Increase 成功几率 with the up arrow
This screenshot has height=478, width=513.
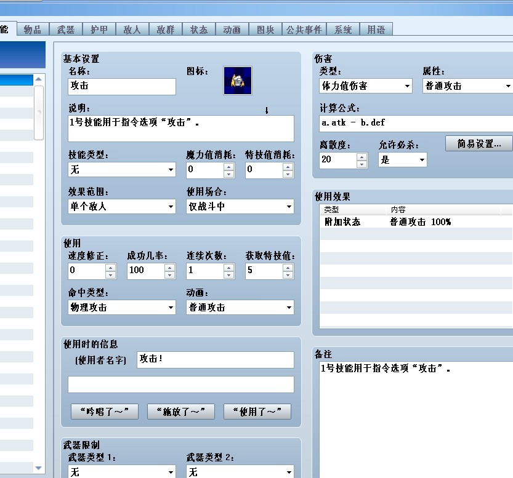click(169, 268)
